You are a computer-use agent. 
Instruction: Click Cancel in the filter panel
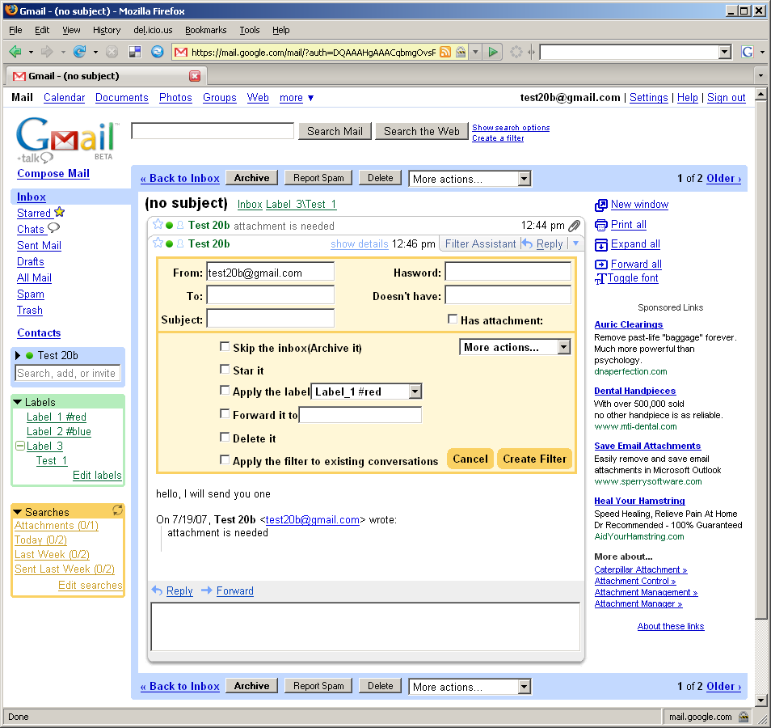point(470,459)
